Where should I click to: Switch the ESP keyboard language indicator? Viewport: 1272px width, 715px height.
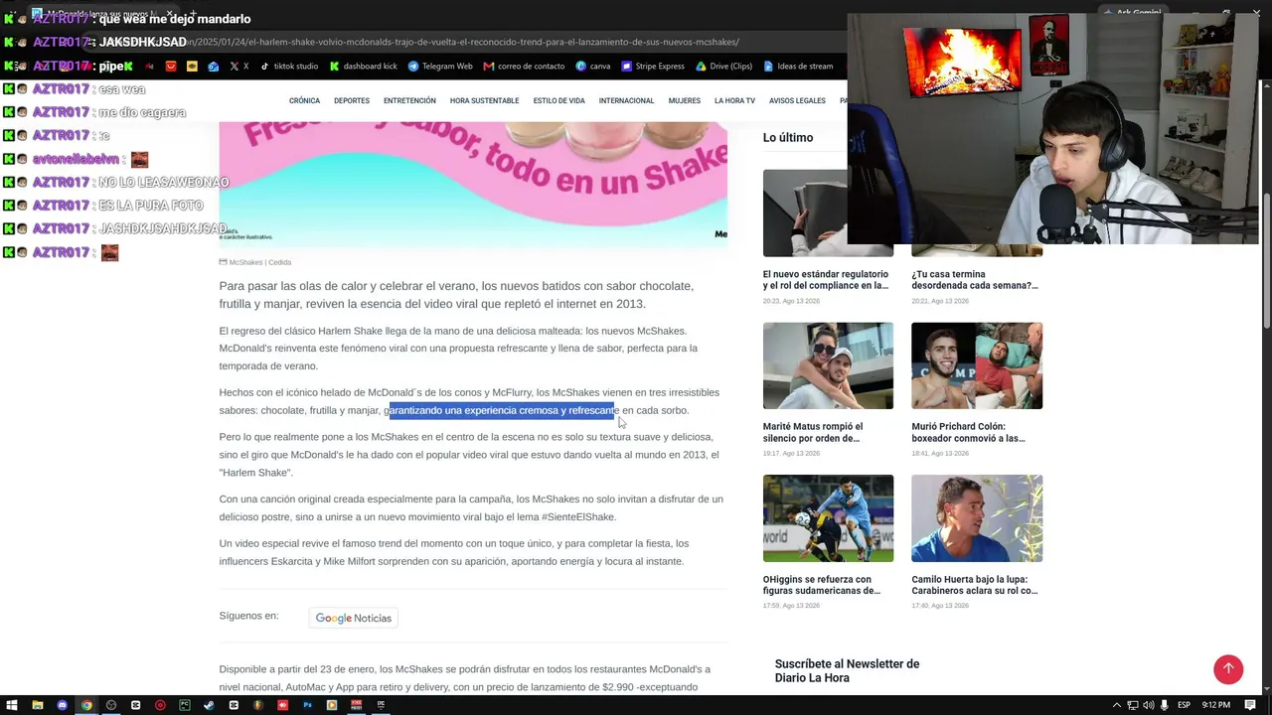[1184, 705]
